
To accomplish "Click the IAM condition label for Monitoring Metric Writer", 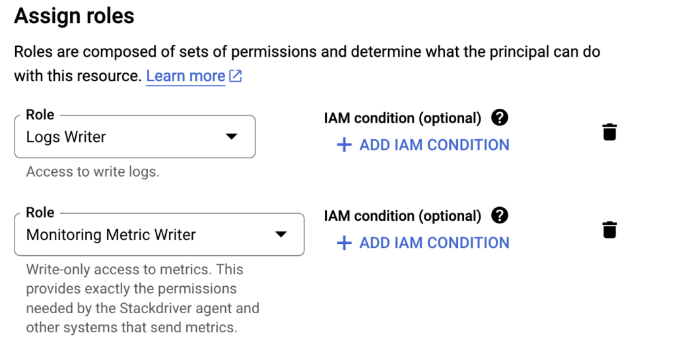I will click(403, 216).
